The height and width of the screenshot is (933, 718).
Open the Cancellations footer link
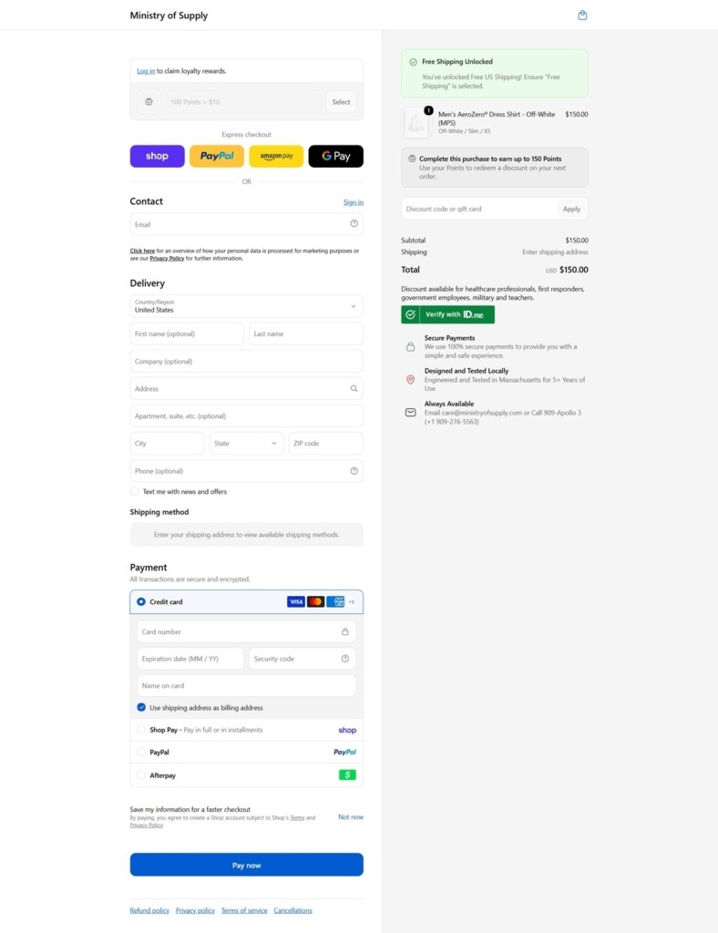292,910
